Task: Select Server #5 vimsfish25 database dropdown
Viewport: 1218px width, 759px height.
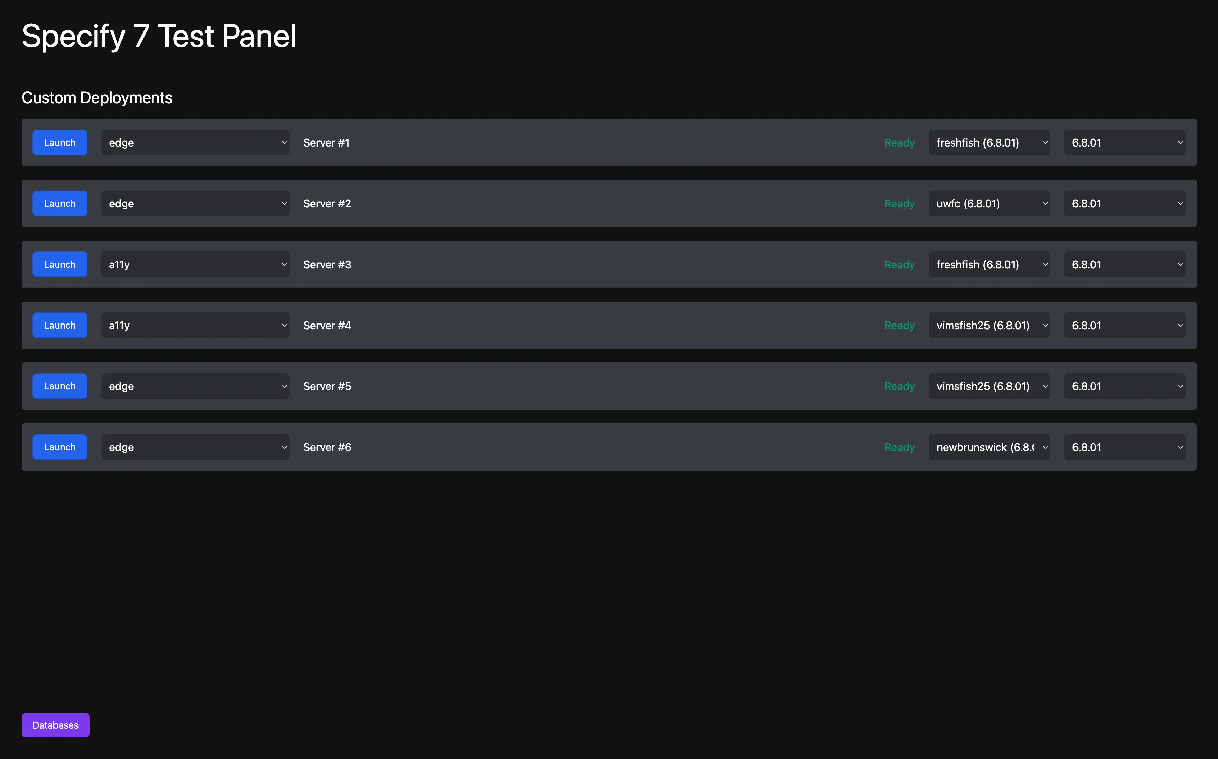Action: 989,386
